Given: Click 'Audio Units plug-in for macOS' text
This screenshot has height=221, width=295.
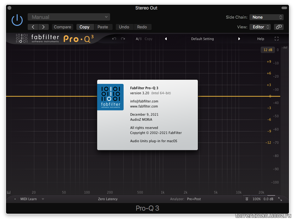Looking at the screenshot, I should [x=153, y=141].
